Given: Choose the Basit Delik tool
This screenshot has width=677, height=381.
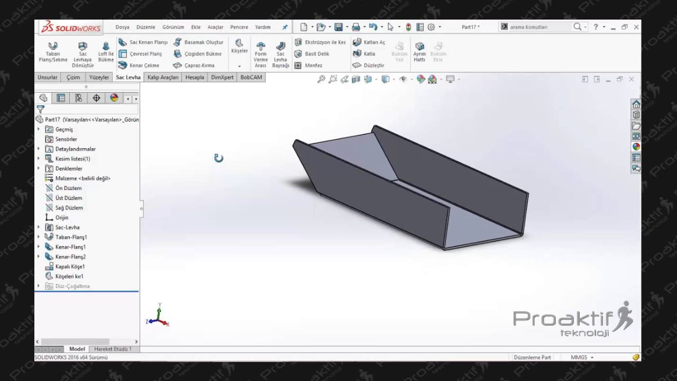Looking at the screenshot, I should point(312,54).
